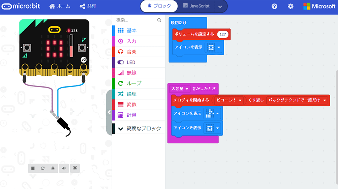Open the 入力 block category
This screenshot has height=189, width=338.
[x=138, y=41]
